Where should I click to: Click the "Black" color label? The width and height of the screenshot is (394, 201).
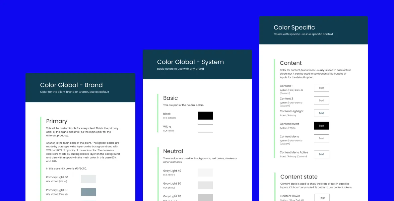[x=167, y=114]
